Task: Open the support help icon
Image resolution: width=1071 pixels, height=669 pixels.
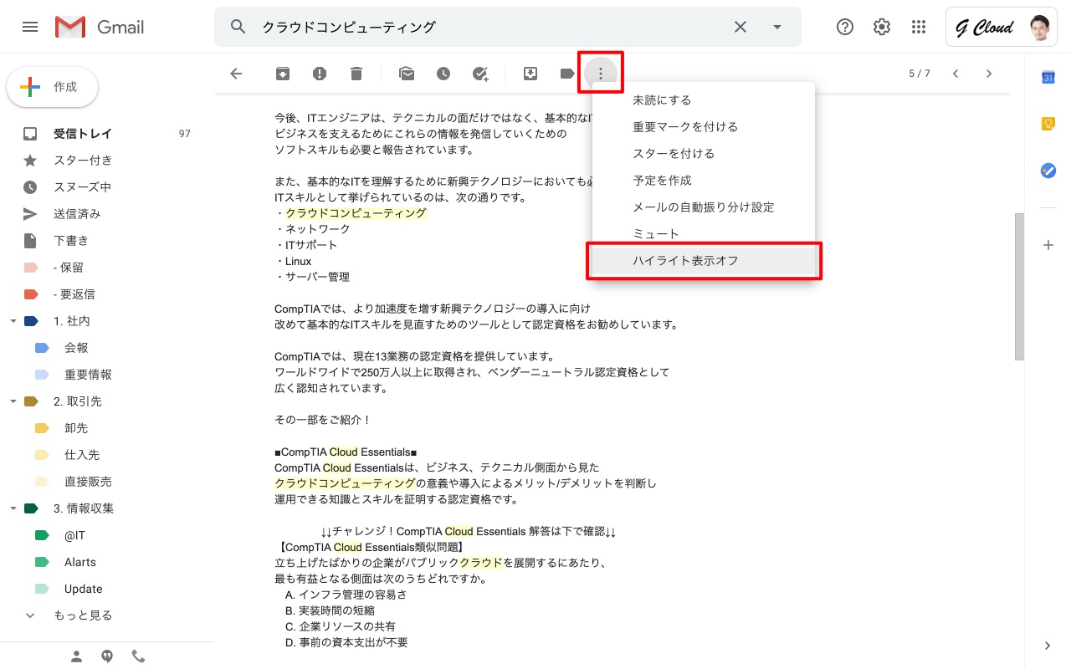Action: pos(845,27)
